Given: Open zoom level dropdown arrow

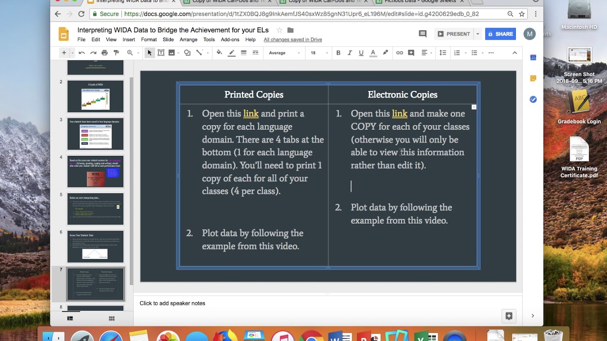Looking at the screenshot, I should 138,53.
